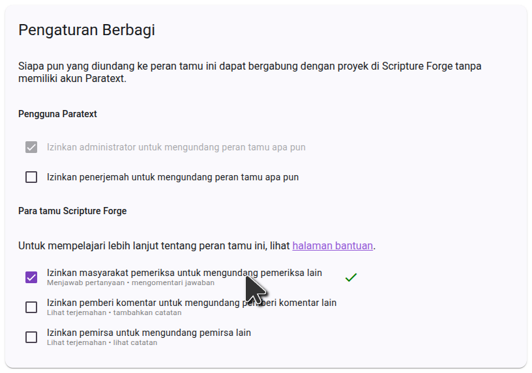
Task: Click subtitle 'Lihat terjemahan • tambahkan catatan'
Action: [x=114, y=313]
